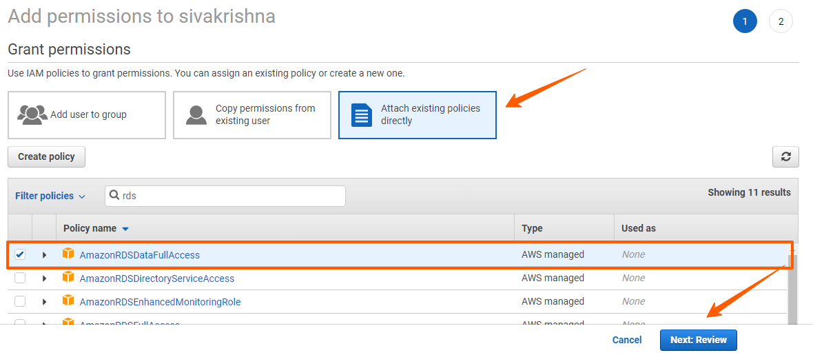Click the Next: Review button

(699, 340)
